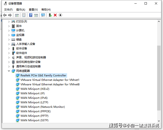The height and width of the screenshot is (130, 163).
Task: Select the 软件设备 icon
Action: [13, 49]
